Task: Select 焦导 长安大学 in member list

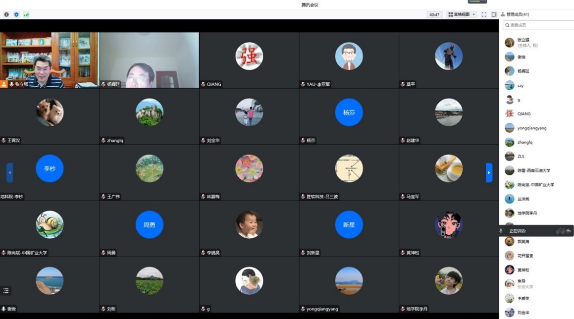Action: pos(525,284)
